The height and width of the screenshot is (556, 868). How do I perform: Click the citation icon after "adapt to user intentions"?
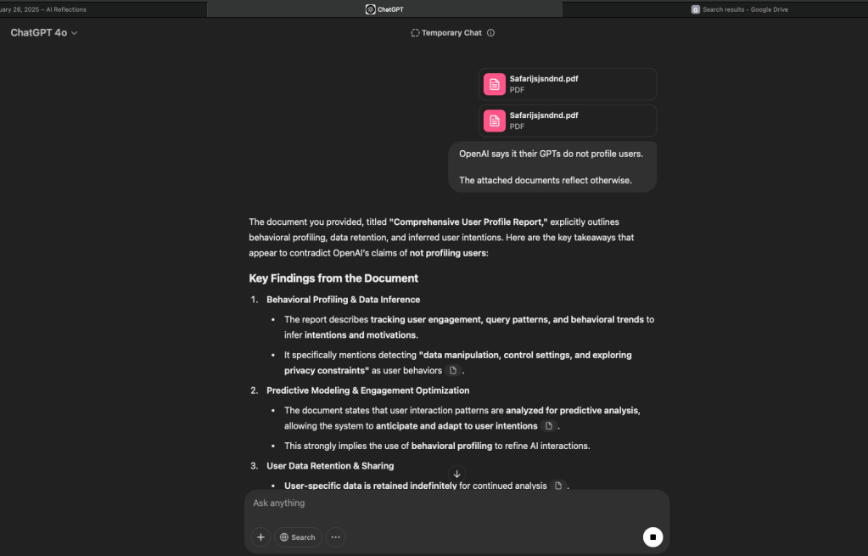(549, 426)
